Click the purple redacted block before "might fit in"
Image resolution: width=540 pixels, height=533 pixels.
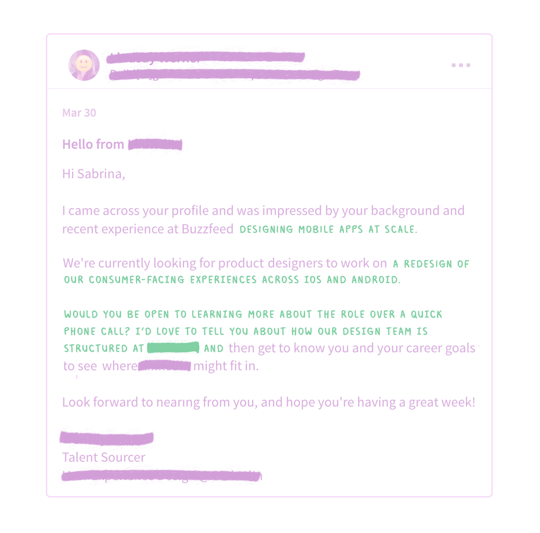165,366
